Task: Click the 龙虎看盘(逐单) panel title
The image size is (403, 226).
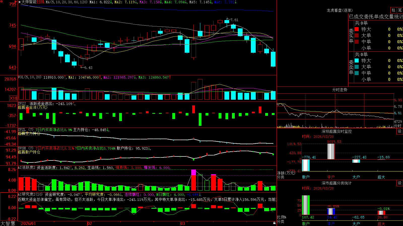Action: 340,10
